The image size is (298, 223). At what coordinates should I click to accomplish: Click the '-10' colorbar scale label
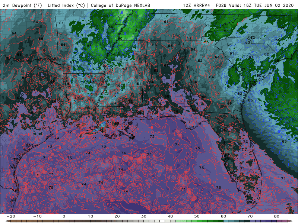pos(37,216)
